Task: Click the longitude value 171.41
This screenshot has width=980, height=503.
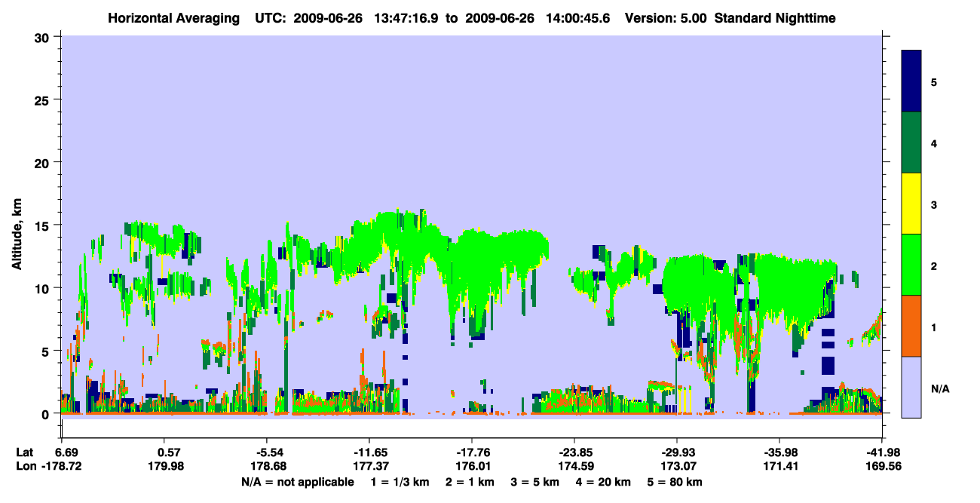Action: pos(781,467)
